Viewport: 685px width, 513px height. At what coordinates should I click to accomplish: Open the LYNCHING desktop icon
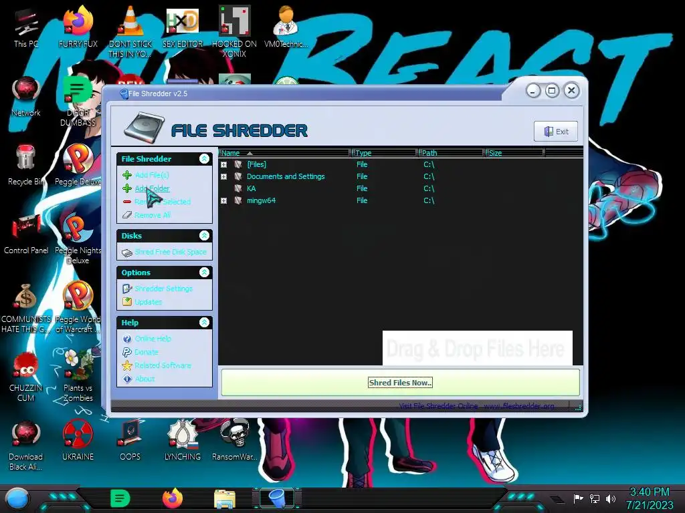pos(183,441)
